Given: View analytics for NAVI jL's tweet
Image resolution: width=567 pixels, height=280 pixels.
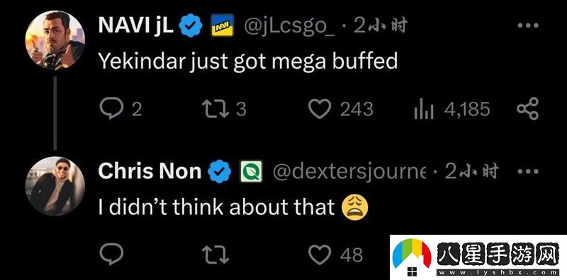Looking at the screenshot, I should point(423,109).
